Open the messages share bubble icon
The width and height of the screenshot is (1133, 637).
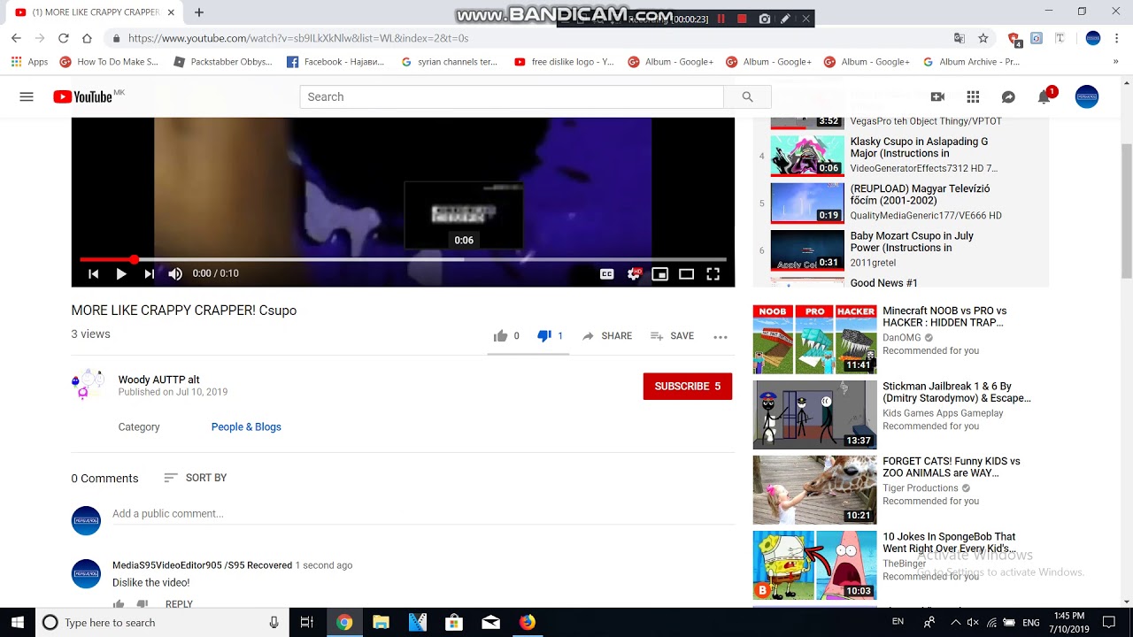pyautogui.click(x=1008, y=97)
